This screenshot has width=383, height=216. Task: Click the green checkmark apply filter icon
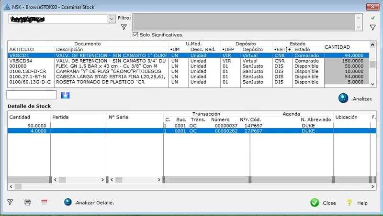coord(373,18)
